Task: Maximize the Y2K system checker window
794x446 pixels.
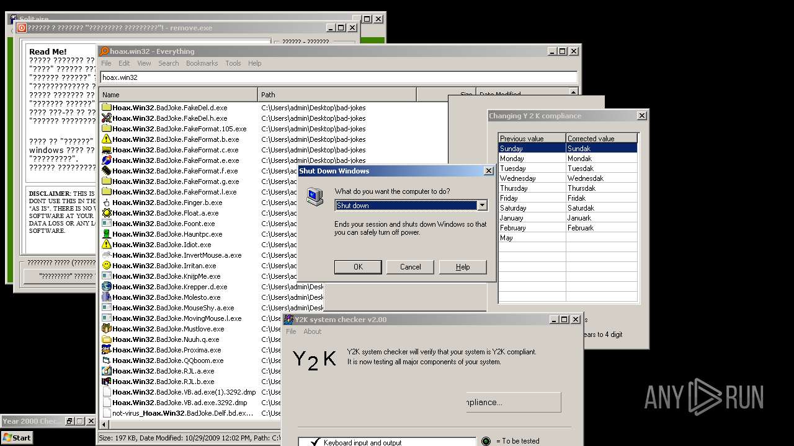Action: tap(563, 320)
